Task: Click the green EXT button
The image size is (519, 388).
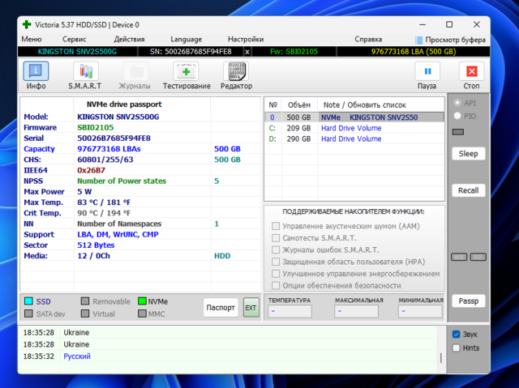Action: pyautogui.click(x=251, y=308)
